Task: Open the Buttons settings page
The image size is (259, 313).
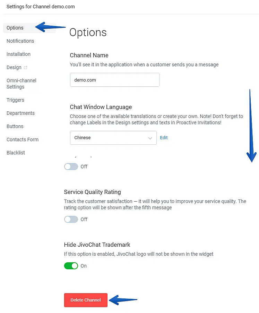Action: click(15, 126)
